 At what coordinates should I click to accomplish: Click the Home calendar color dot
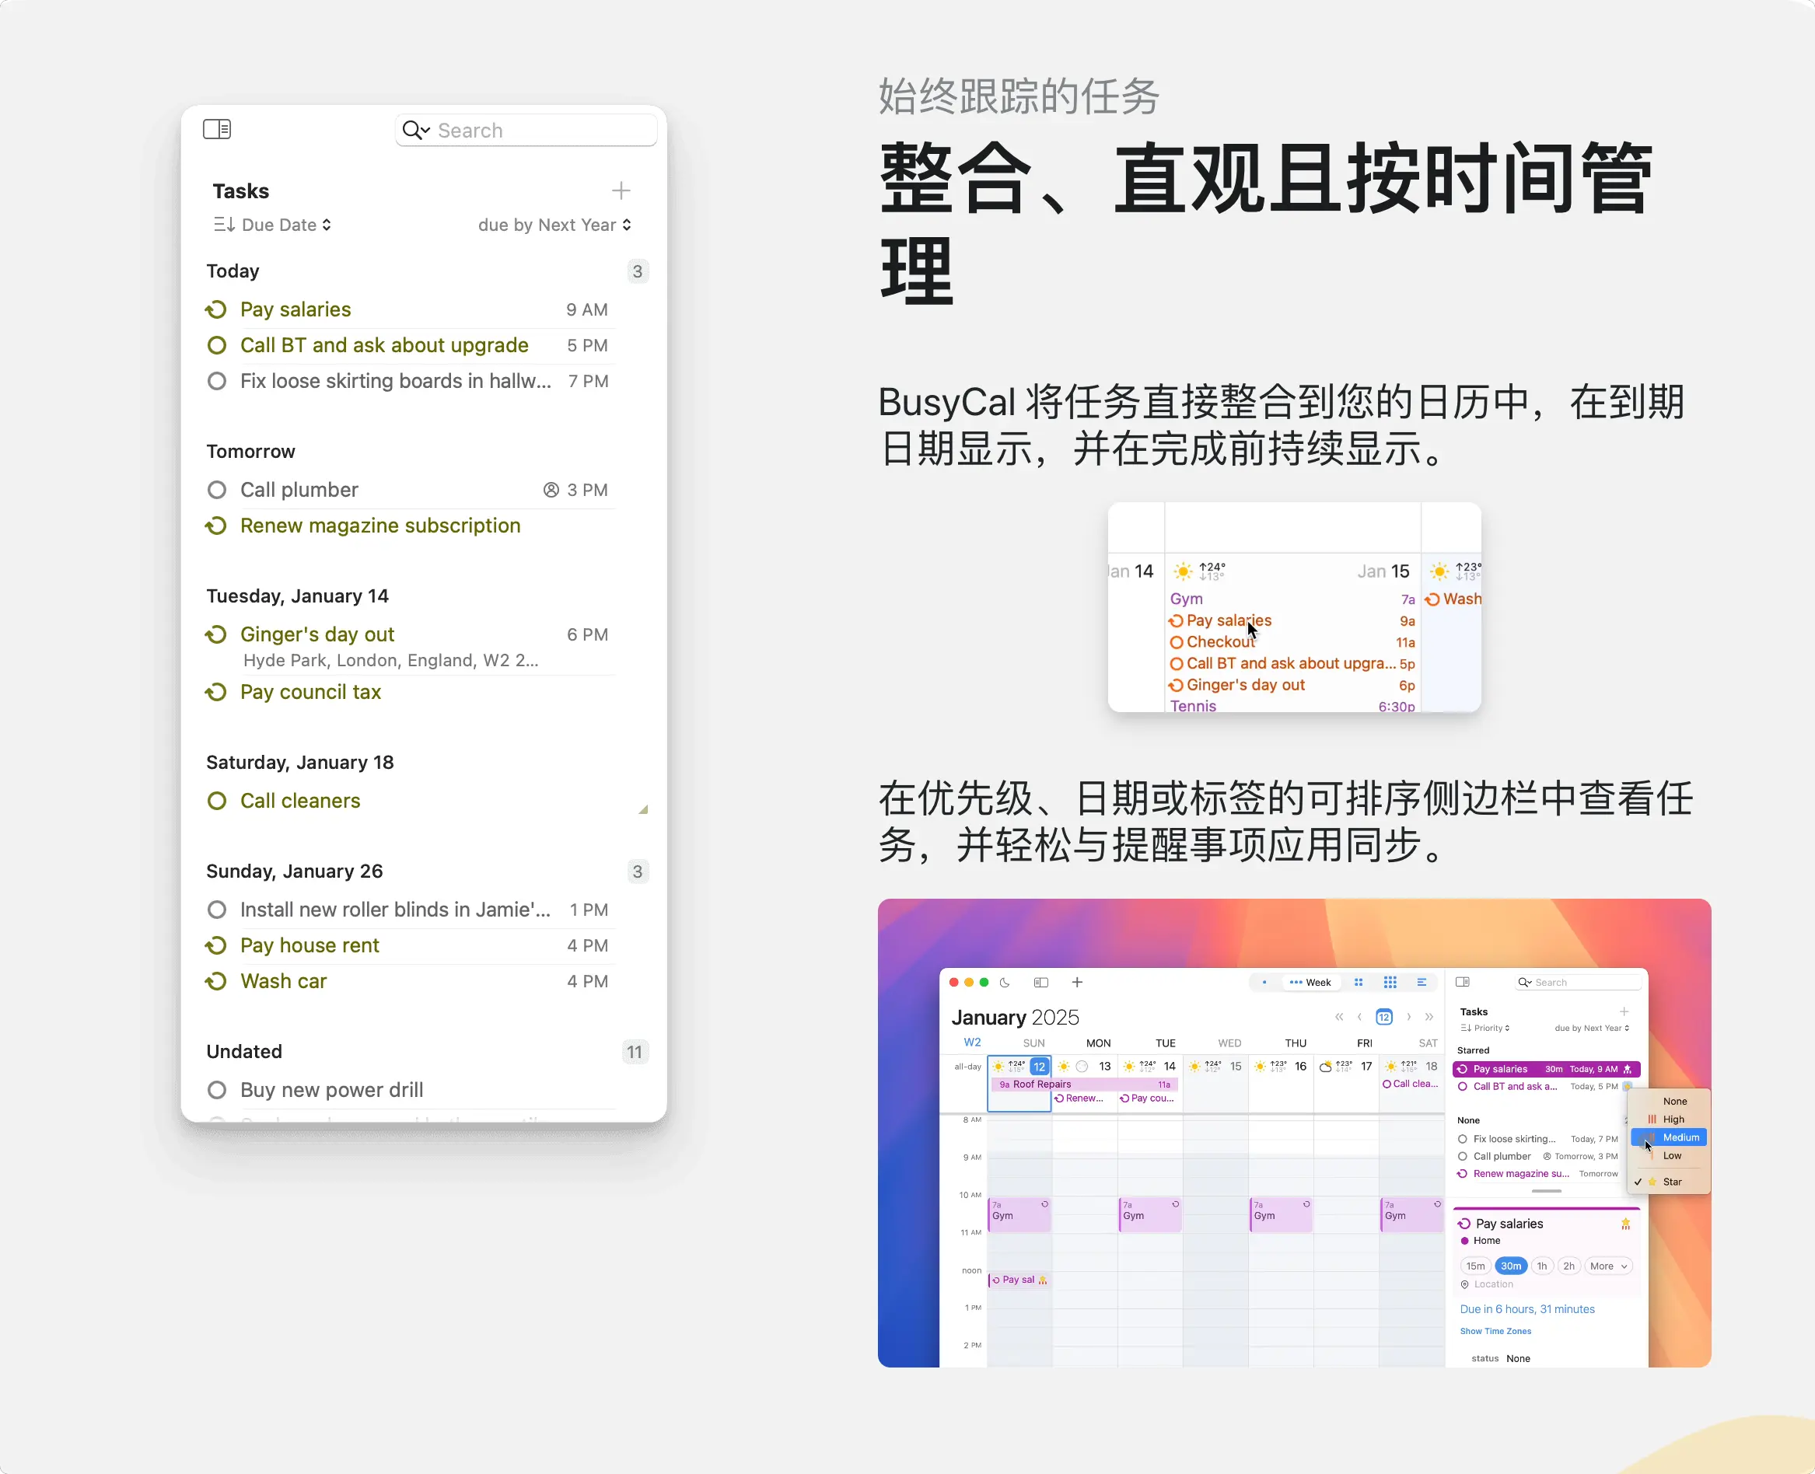(x=1464, y=1241)
